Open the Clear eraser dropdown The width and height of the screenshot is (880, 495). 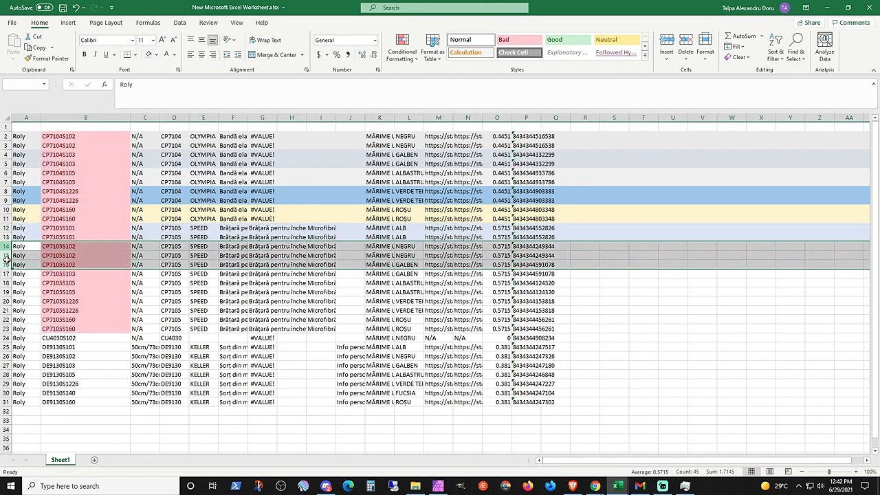pos(738,58)
